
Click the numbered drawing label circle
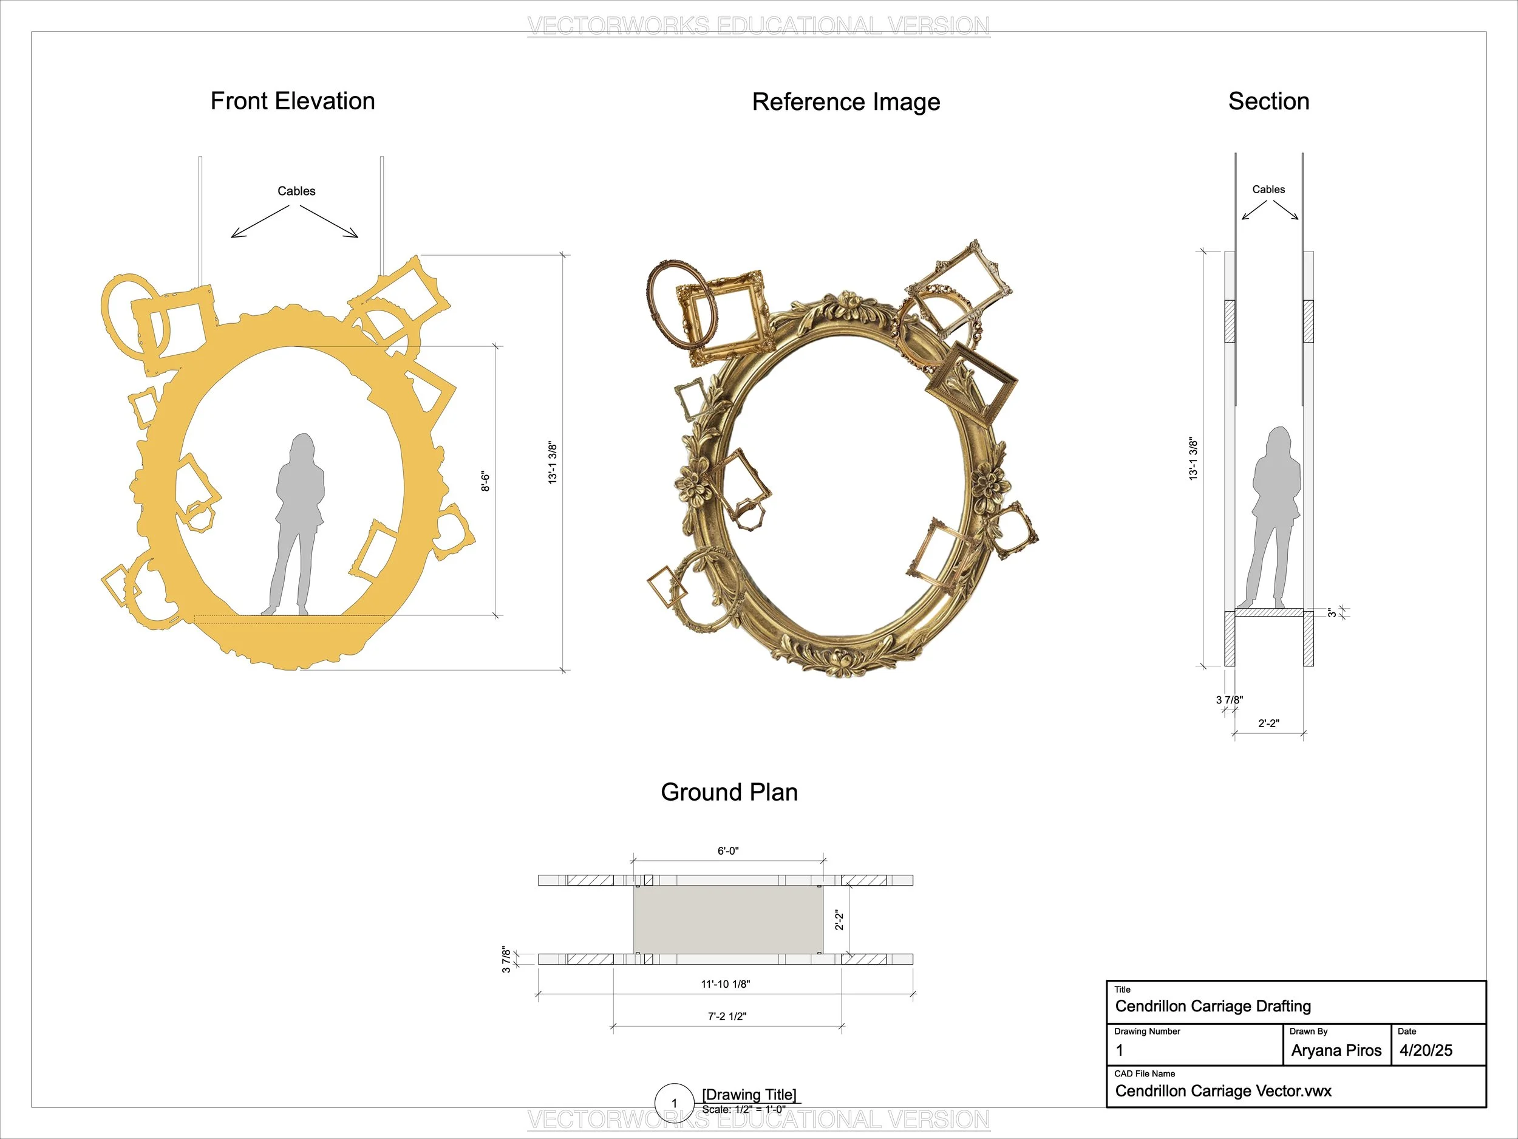tap(673, 1103)
